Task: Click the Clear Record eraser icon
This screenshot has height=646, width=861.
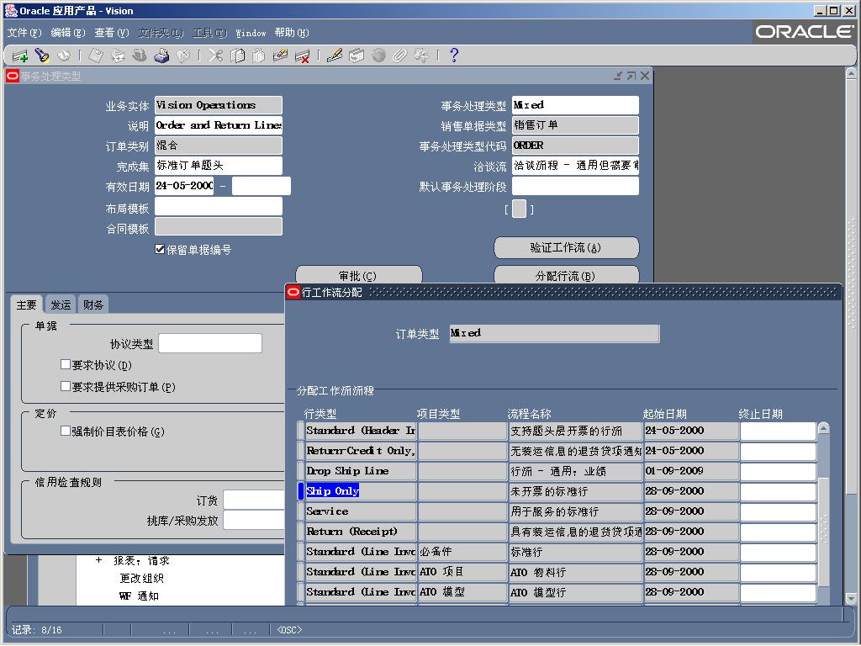Action: click(x=280, y=56)
